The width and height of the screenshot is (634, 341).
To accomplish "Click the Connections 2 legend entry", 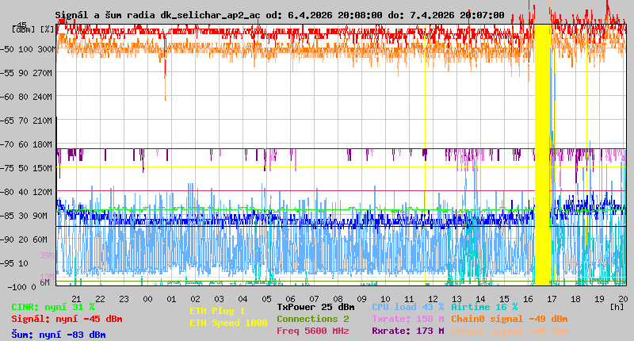I will (312, 319).
